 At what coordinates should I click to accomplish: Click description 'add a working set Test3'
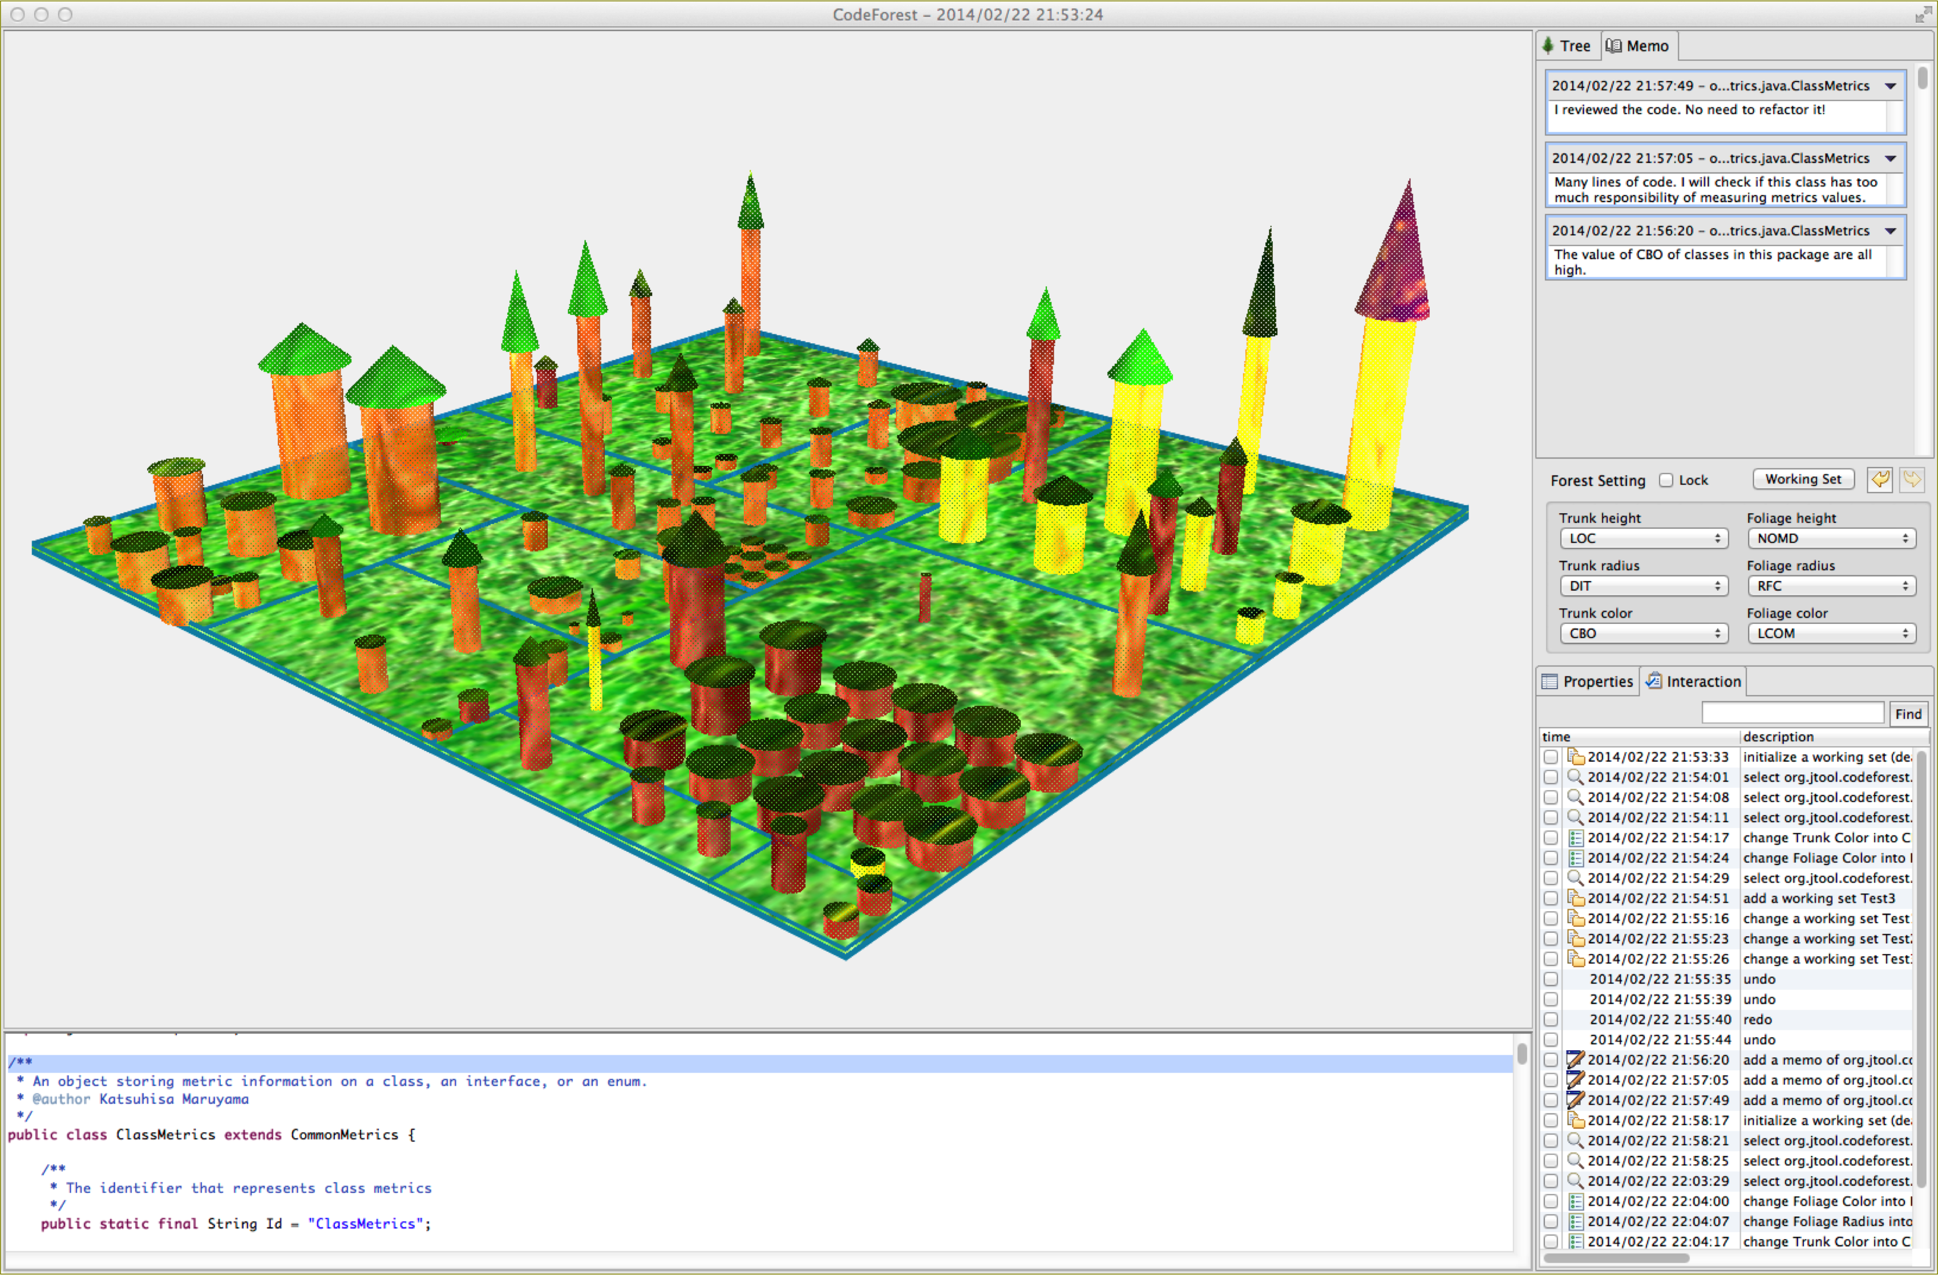pos(1819,898)
